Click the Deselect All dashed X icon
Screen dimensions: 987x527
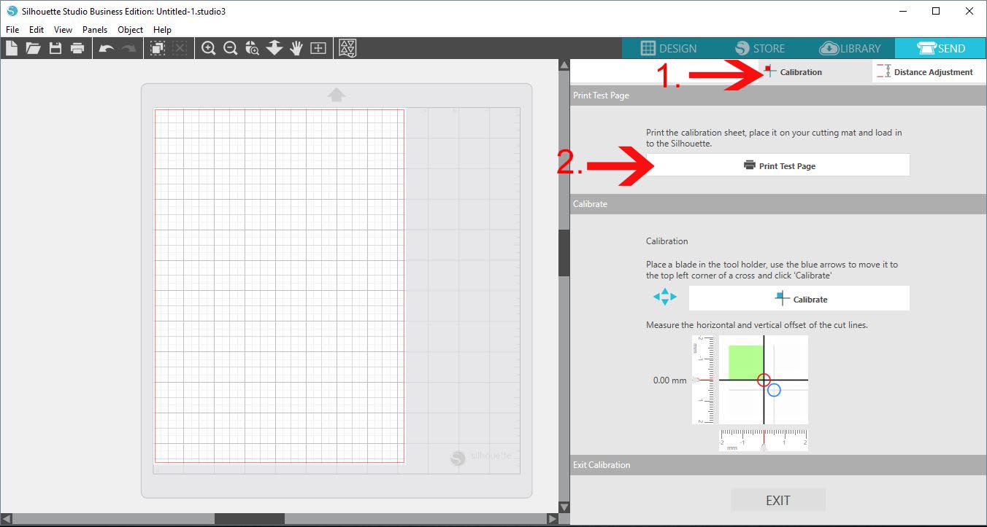coord(180,48)
